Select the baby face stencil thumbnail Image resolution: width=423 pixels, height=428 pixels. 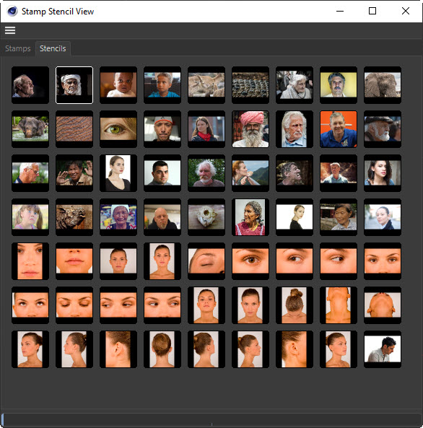(118, 85)
